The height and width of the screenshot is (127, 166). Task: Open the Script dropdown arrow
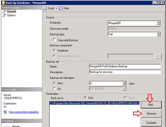tap(56, 8)
